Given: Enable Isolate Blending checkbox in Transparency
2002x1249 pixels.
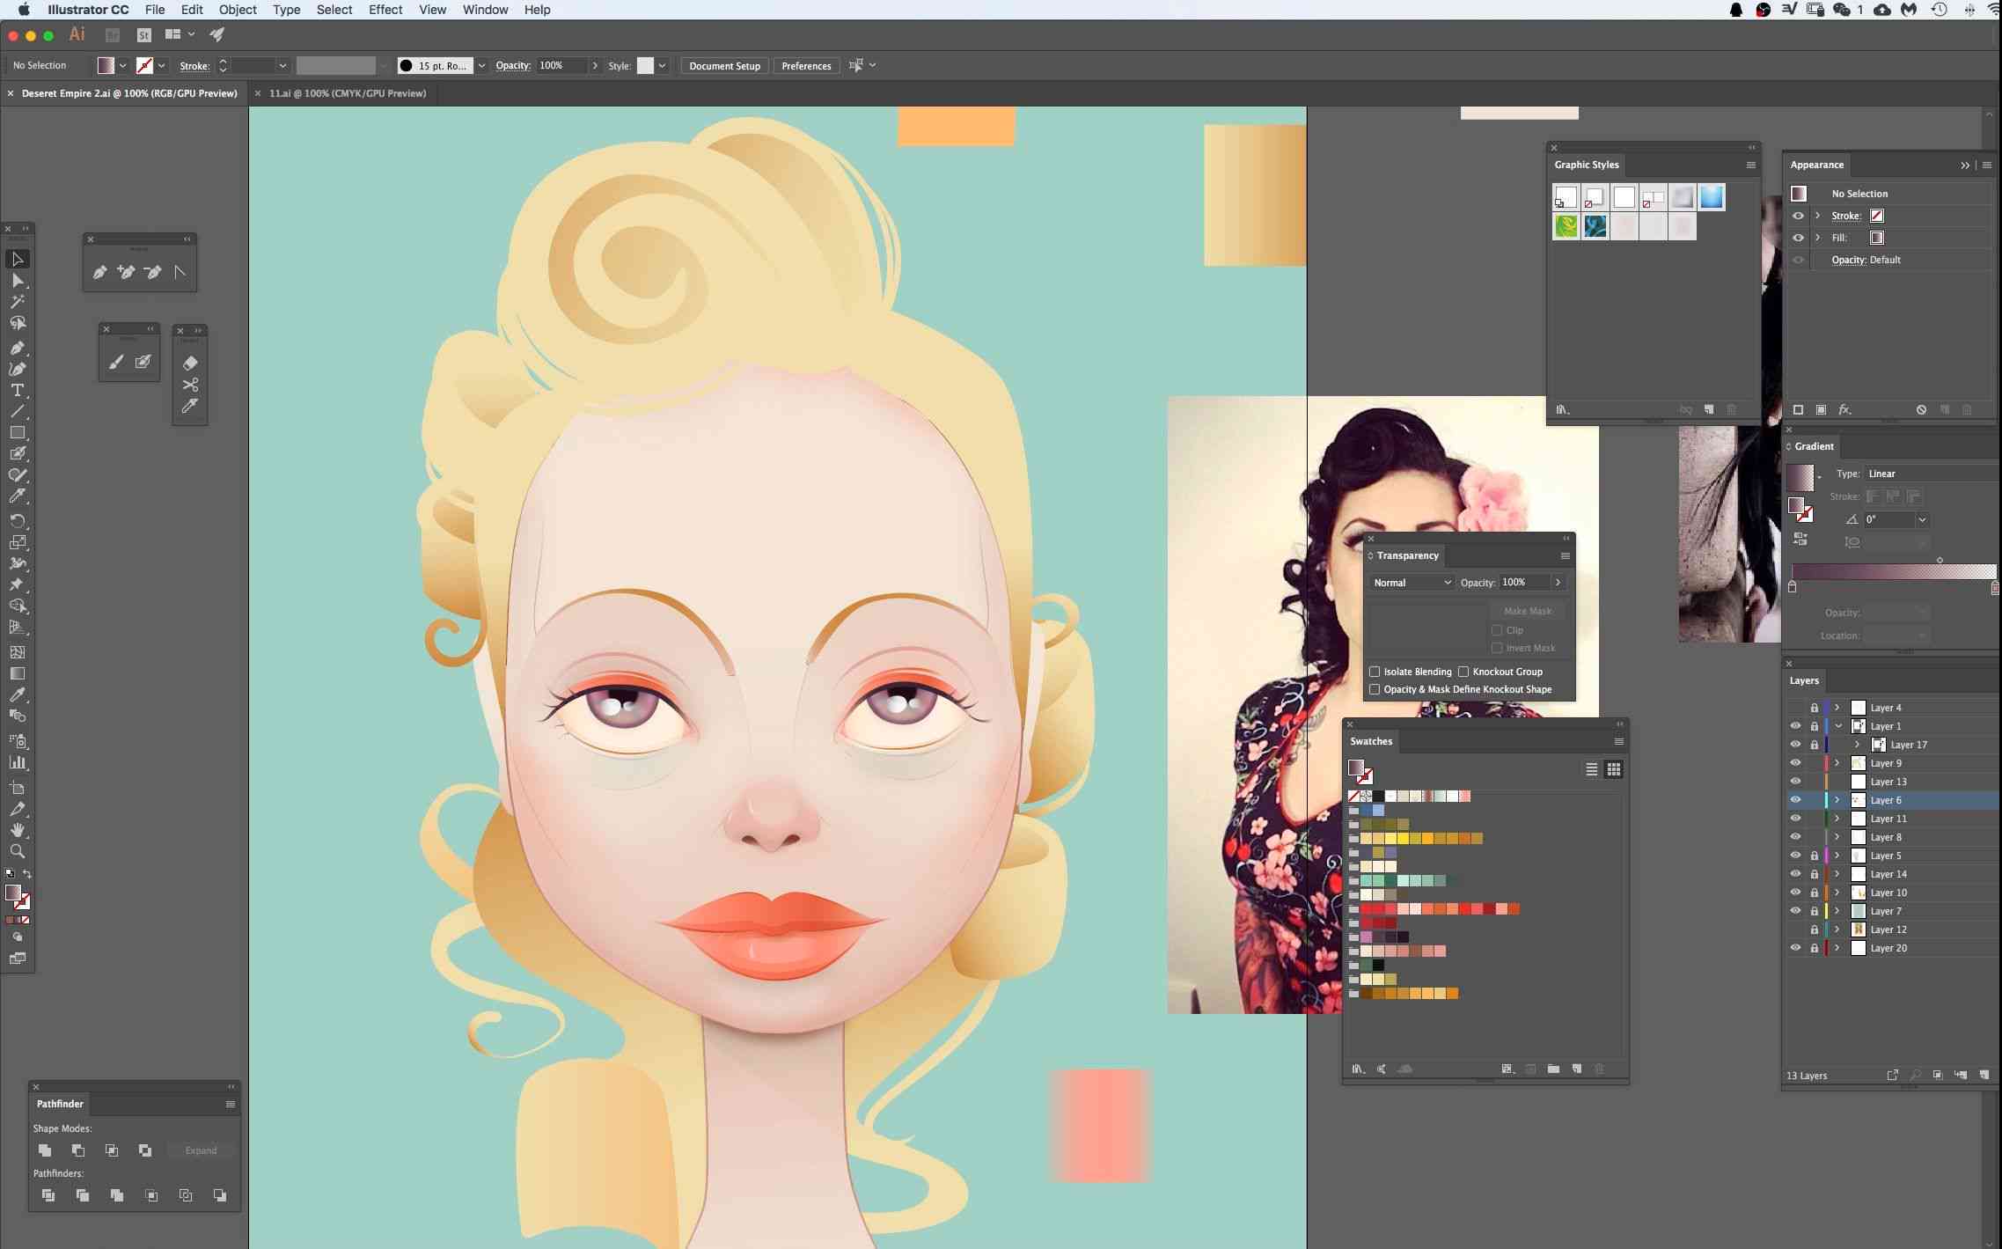Looking at the screenshot, I should (1374, 672).
